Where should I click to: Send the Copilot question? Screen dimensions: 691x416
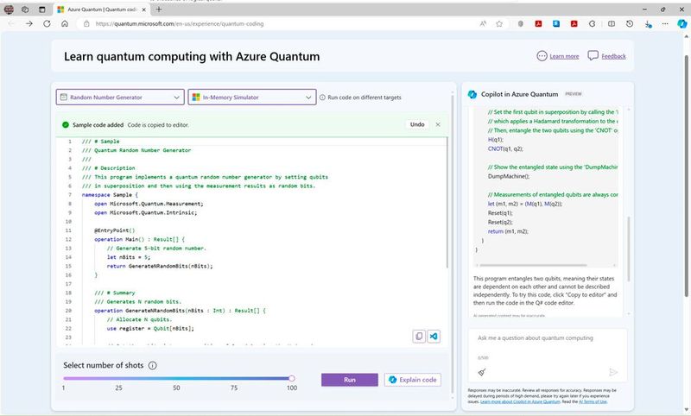612,373
